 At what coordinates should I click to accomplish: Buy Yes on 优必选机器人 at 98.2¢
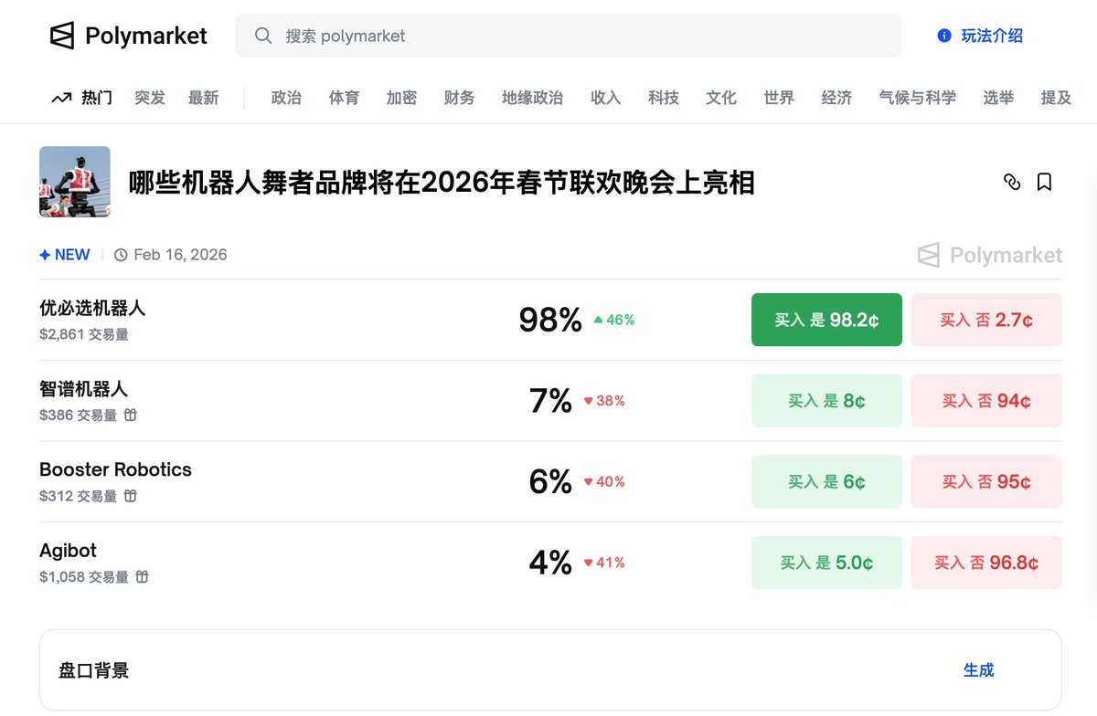click(x=826, y=320)
